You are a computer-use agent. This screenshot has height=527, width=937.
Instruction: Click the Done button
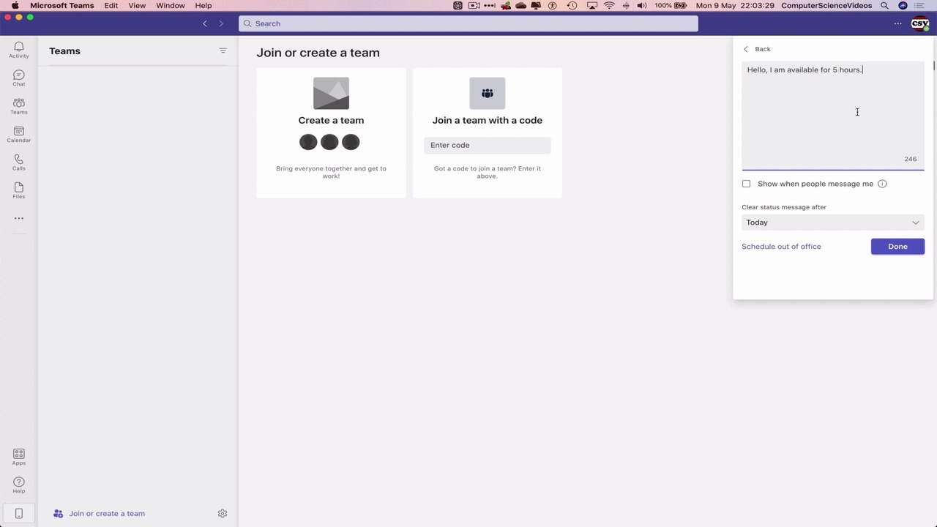897,247
